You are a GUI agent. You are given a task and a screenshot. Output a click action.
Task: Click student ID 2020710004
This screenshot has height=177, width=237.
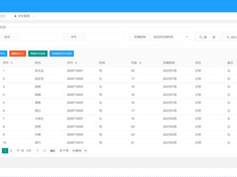click(75, 95)
